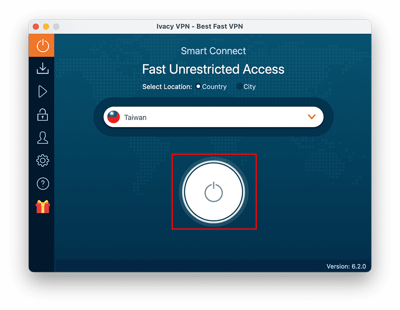Open the dedicated IP lock icon
This screenshot has height=310, width=400.
point(42,115)
